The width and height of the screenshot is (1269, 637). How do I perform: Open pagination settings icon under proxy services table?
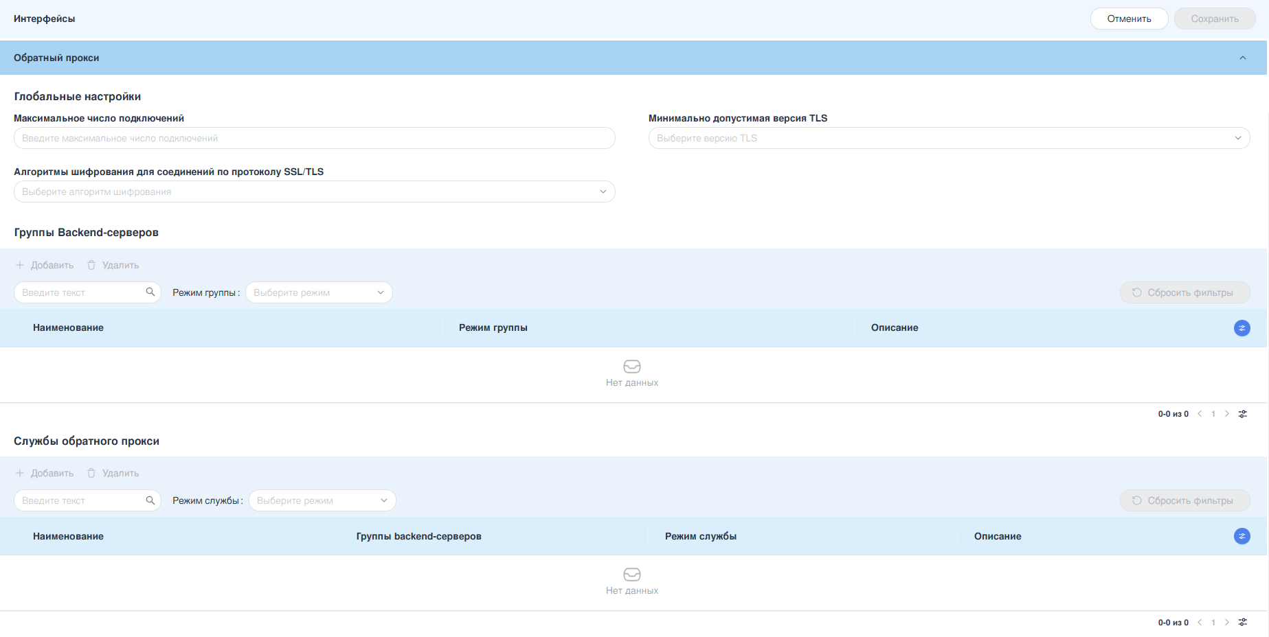coord(1243,623)
